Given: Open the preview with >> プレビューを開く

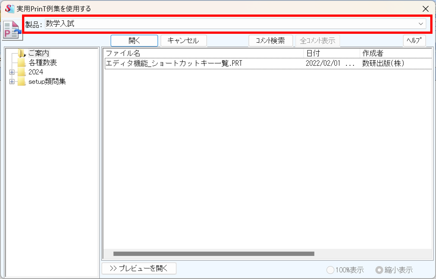Looking at the screenshot, I should pyautogui.click(x=139, y=268).
